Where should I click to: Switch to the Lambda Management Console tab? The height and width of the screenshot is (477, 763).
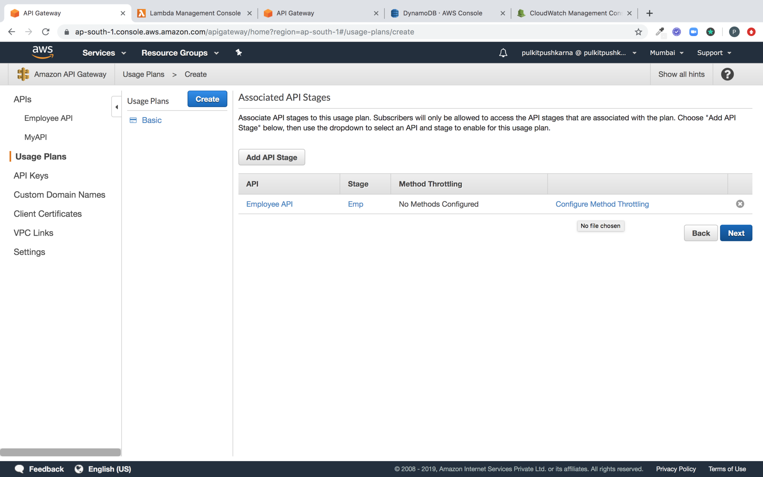pos(195,13)
